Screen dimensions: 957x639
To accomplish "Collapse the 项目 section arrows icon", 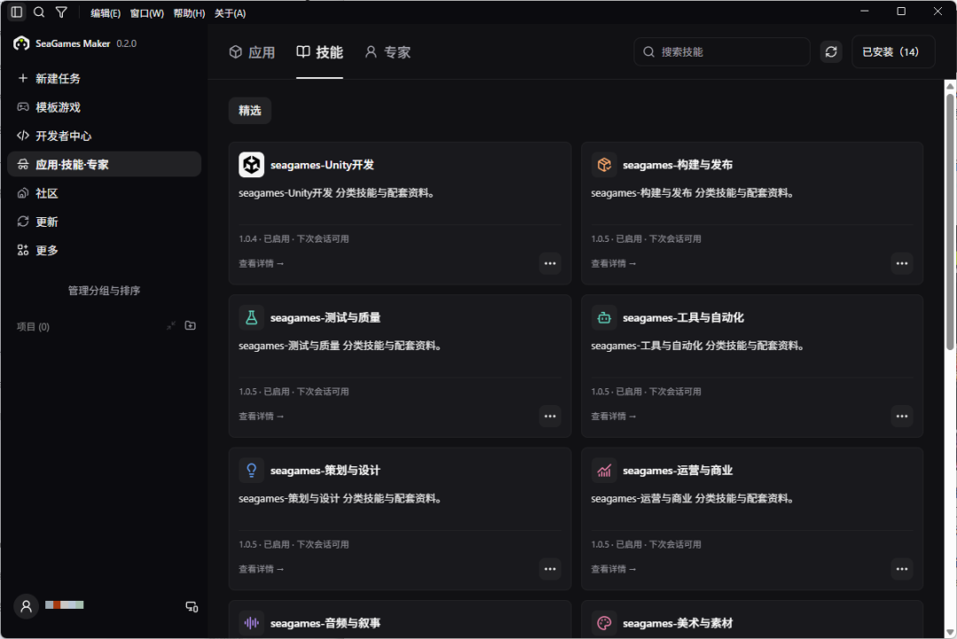I will pyautogui.click(x=171, y=326).
